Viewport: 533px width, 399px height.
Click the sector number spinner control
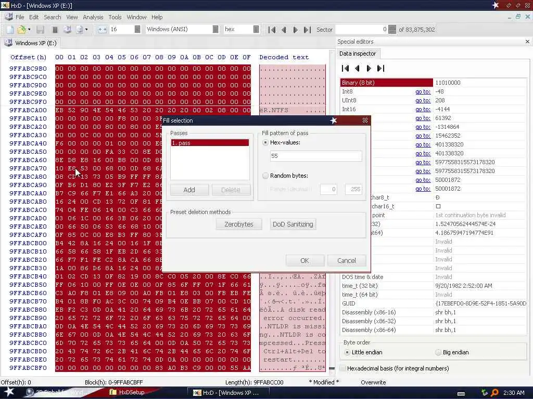pos(392,30)
